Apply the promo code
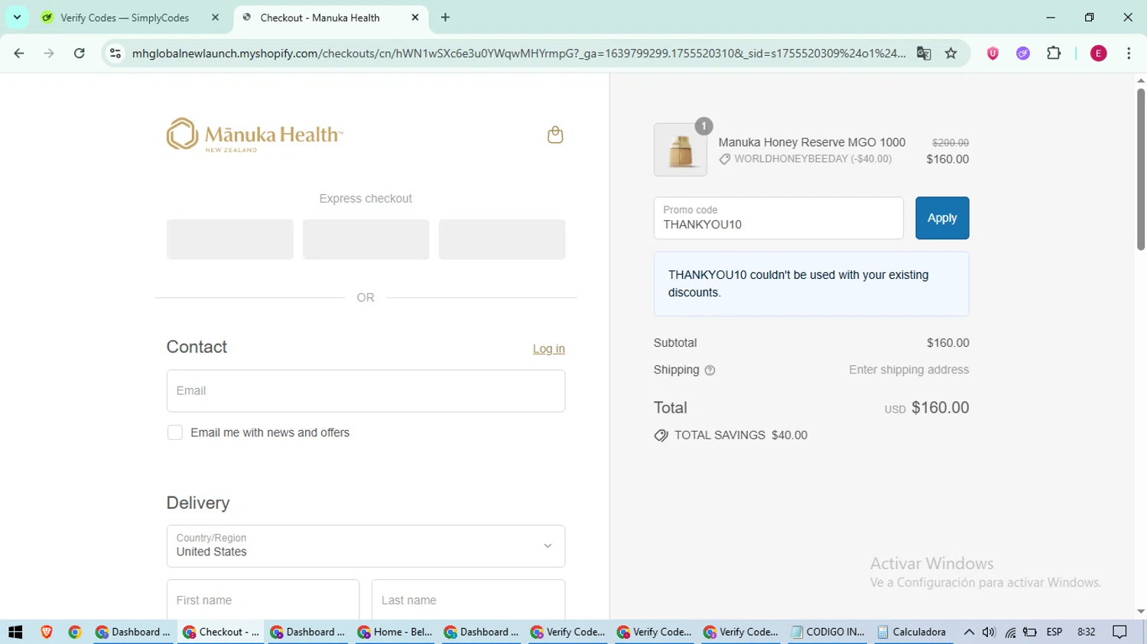The image size is (1147, 644). click(942, 218)
